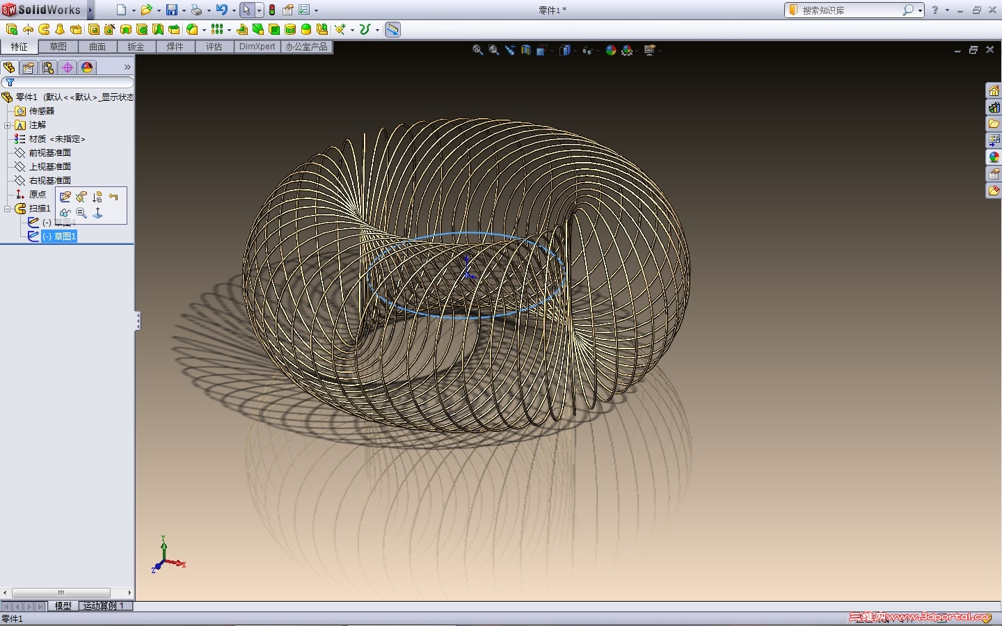Click the Zoom to Area icon above viewport
The image size is (1002, 626).
pyautogui.click(x=493, y=50)
